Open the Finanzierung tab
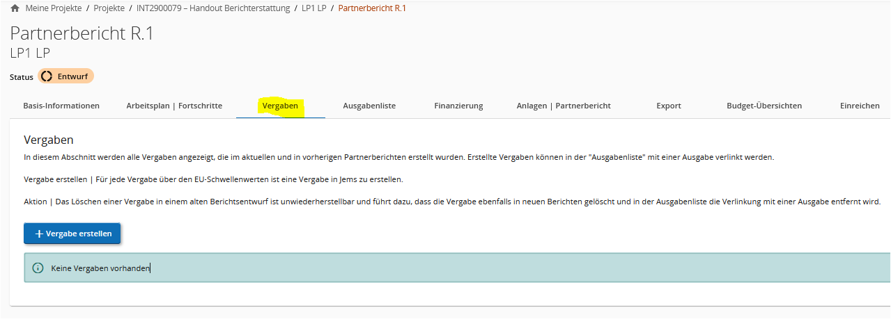Image resolution: width=891 pixels, height=319 pixels. [x=458, y=106]
